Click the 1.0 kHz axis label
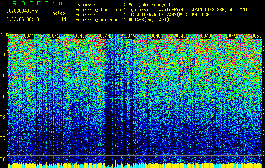The width and height of the screenshot is (265, 168). pyautogui.click(x=4, y=76)
